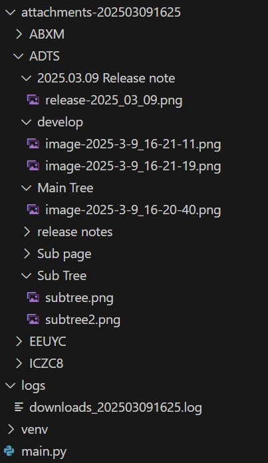The height and width of the screenshot is (463, 268).
Task: Expand the release notes folder
Action: 27,231
